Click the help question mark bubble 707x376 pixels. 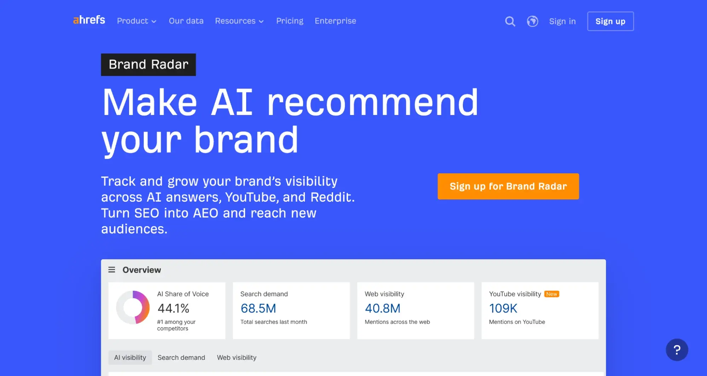coord(677,350)
